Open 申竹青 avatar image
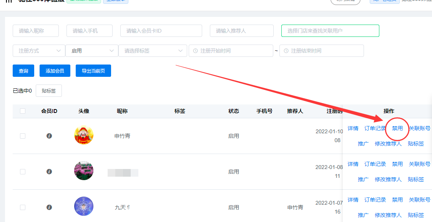 tap(84, 135)
